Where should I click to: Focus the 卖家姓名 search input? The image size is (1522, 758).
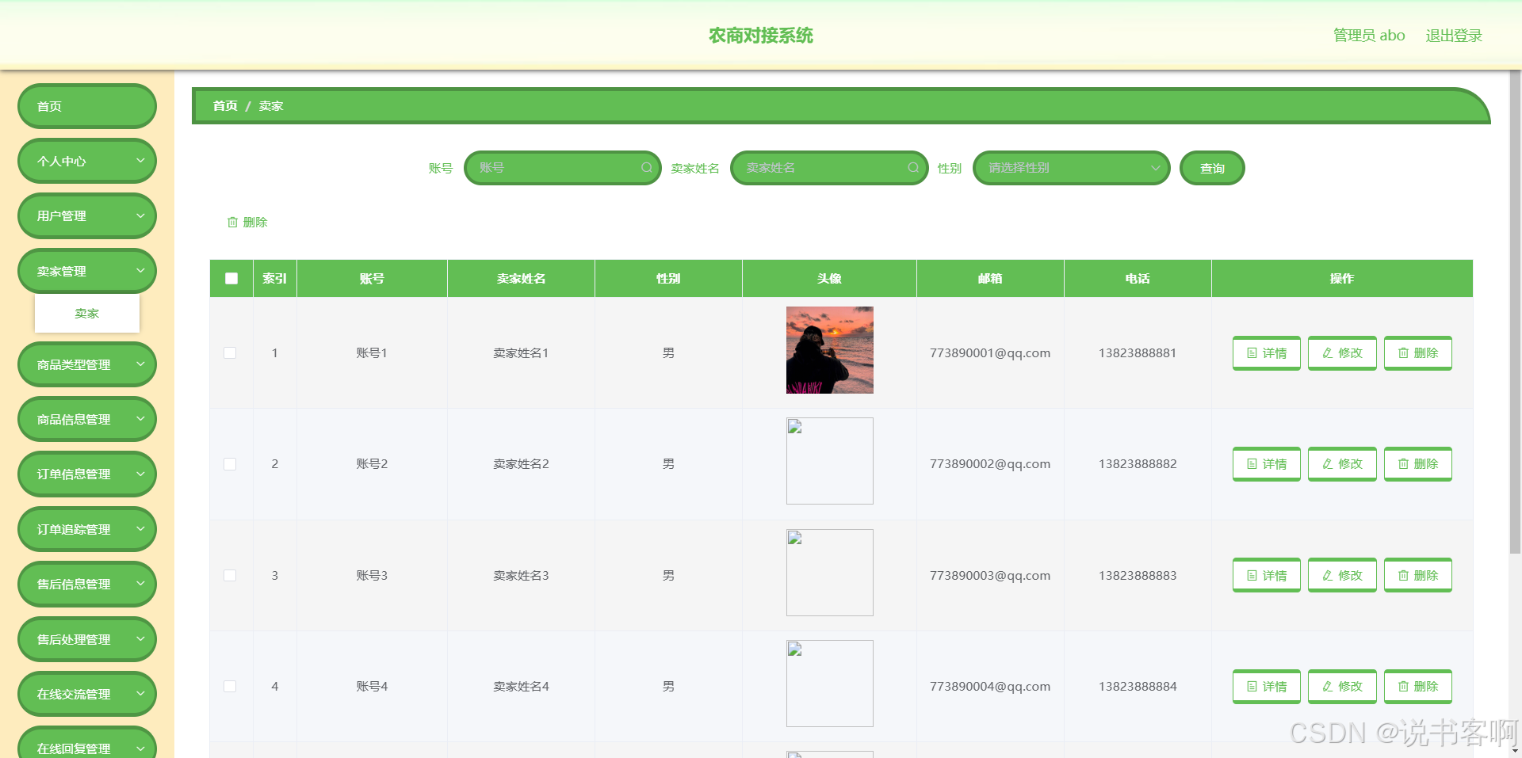tap(829, 168)
